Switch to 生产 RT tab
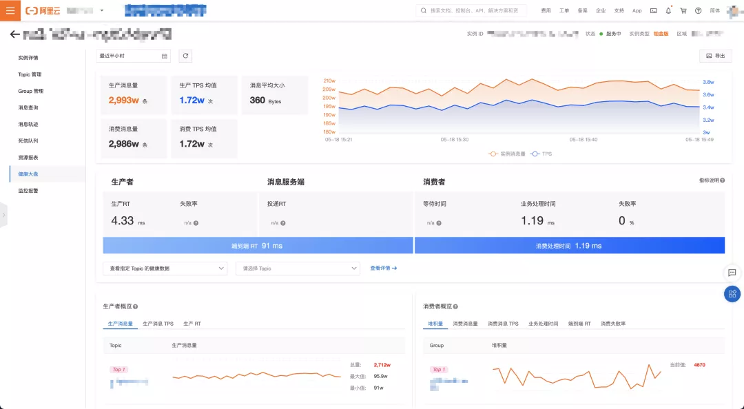 tap(192, 324)
